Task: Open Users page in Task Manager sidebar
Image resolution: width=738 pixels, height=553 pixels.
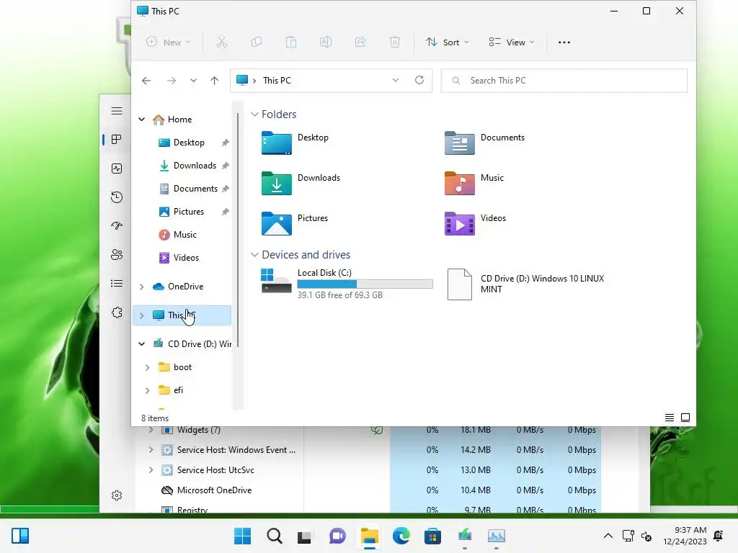Action: [117, 255]
